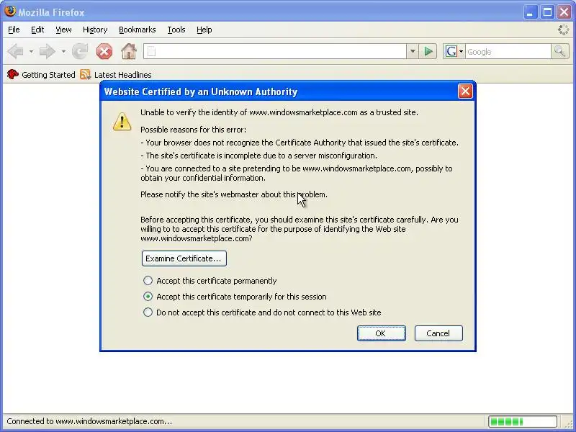576x432 pixels.
Task: Click the yellow warning triangle icon
Action: [122, 122]
